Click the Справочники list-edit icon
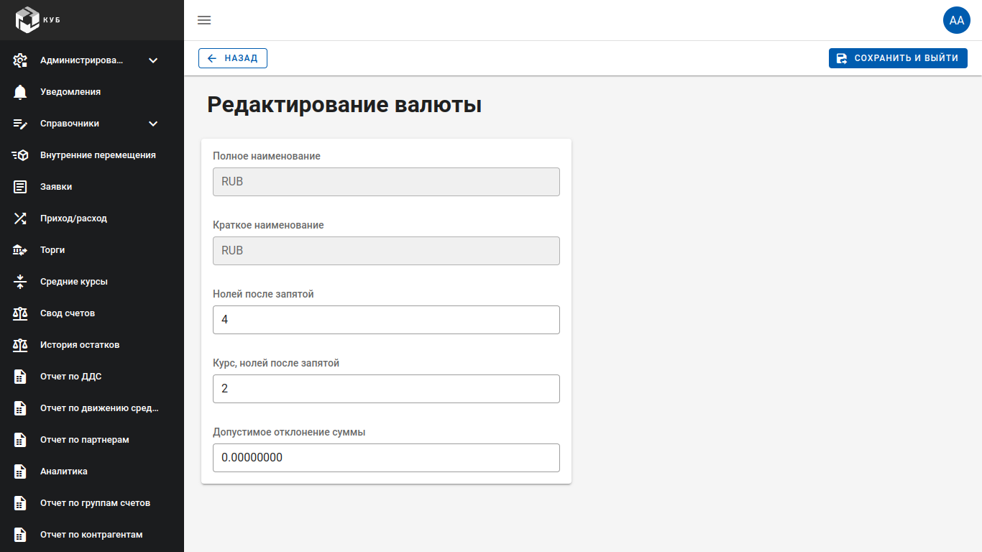Screen dimensions: 982x552 [20, 124]
